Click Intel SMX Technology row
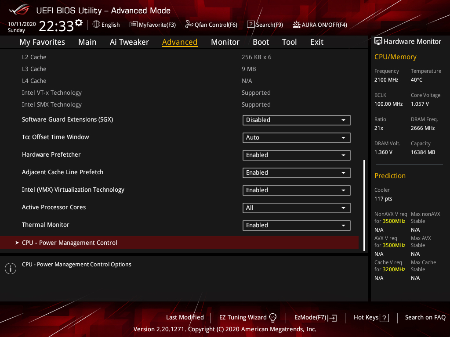450x337 pixels. tap(179, 104)
